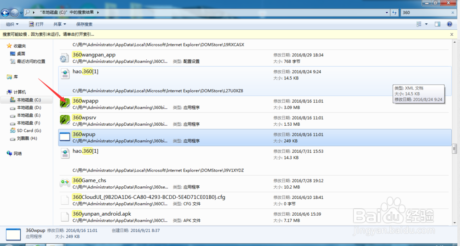Viewport: 460px width, 246px height.
Task: Open the 共享 dropdown menu
Action: pyautogui.click(x=59, y=24)
